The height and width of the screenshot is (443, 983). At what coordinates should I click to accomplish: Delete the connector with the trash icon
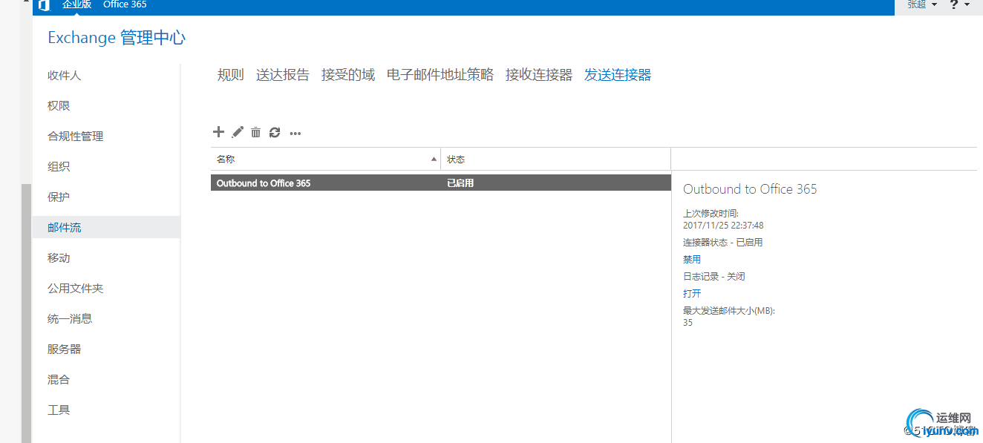point(255,132)
